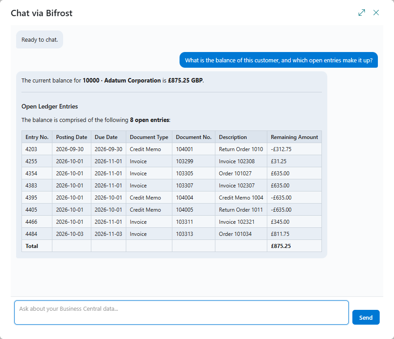
Task: Select entry number 4203 cell
Action: pyautogui.click(x=37, y=149)
